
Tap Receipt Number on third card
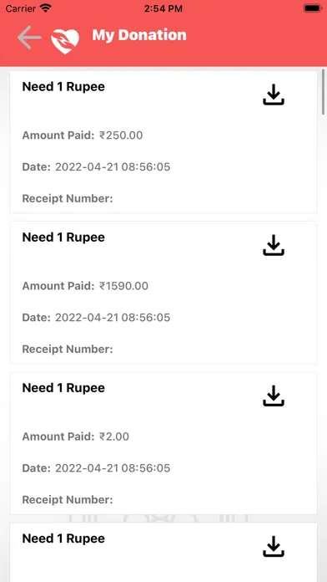click(68, 500)
